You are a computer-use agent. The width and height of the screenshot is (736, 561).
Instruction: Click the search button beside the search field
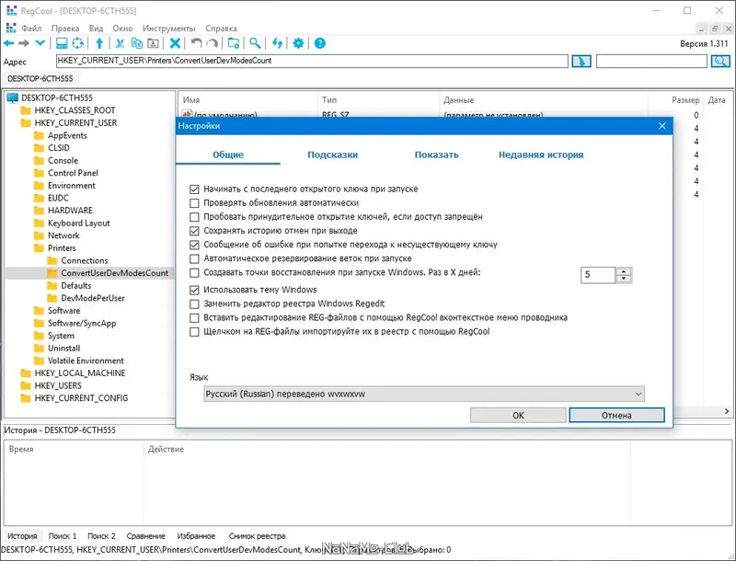point(720,61)
